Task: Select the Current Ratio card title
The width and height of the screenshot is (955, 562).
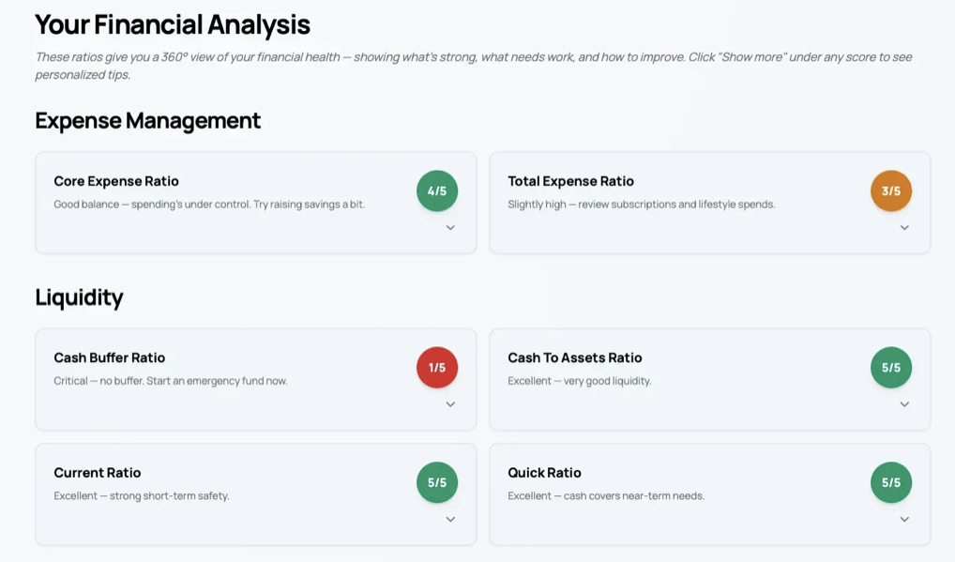Action: click(x=98, y=473)
